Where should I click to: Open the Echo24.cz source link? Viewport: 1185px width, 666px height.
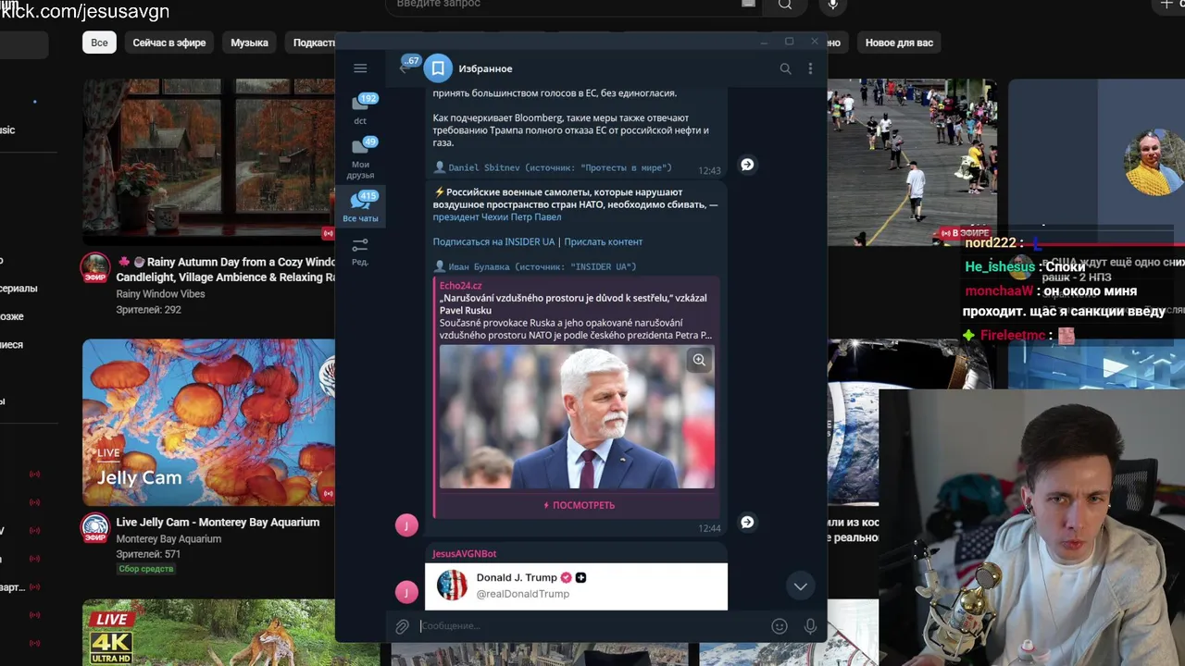460,286
